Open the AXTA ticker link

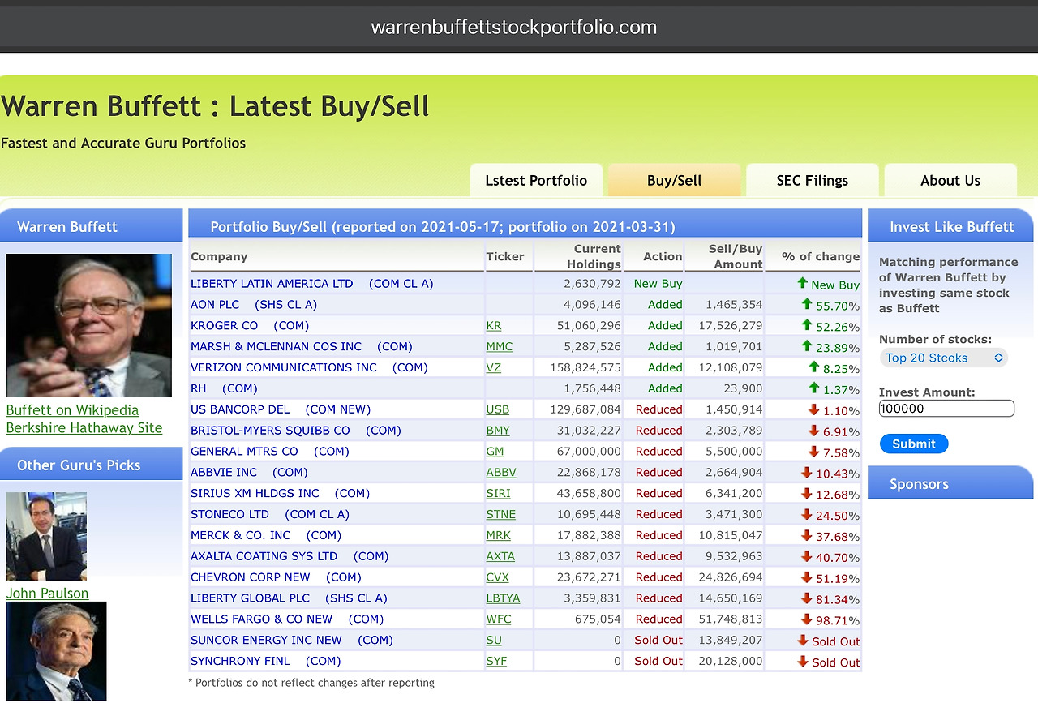pos(500,558)
